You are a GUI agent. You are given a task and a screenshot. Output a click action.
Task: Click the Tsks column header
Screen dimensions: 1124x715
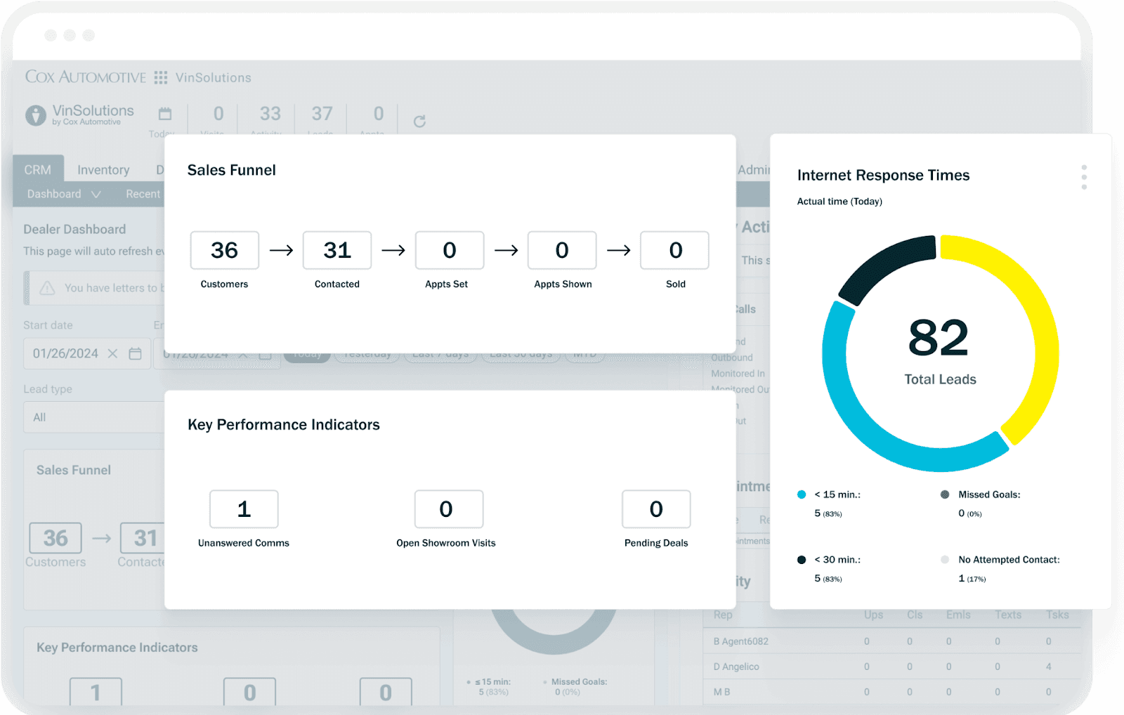[x=1057, y=615]
